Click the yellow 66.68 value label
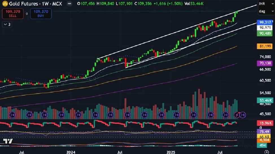 (x=264, y=136)
